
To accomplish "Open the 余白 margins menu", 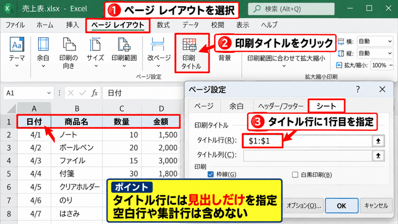I will 43,52.
